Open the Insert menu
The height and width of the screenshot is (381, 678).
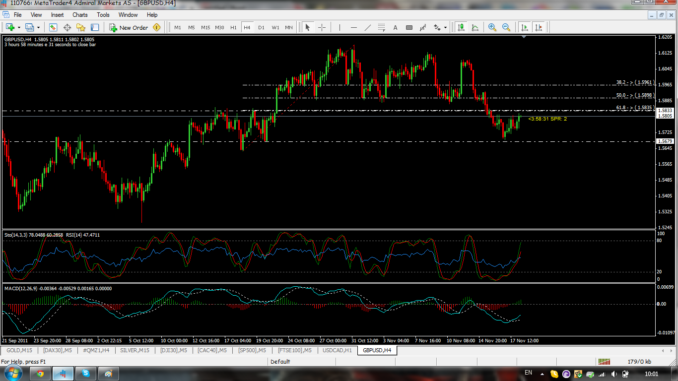pos(57,15)
